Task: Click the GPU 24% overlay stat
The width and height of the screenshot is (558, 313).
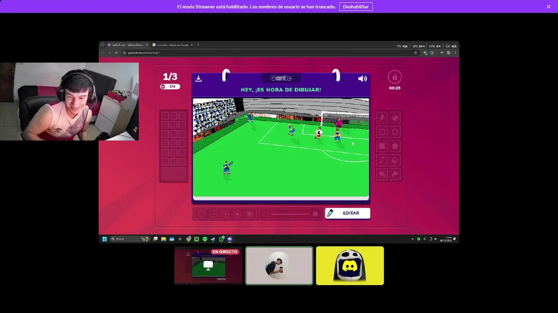Action: 418,46
